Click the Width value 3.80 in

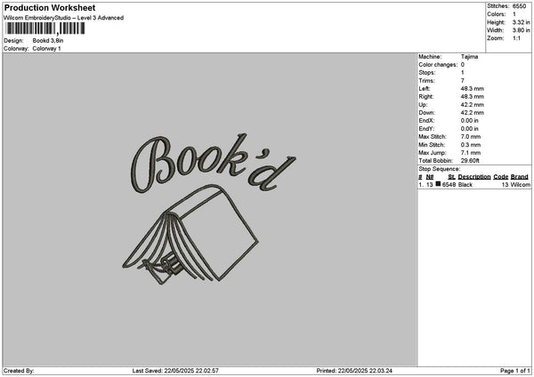[x=521, y=30]
